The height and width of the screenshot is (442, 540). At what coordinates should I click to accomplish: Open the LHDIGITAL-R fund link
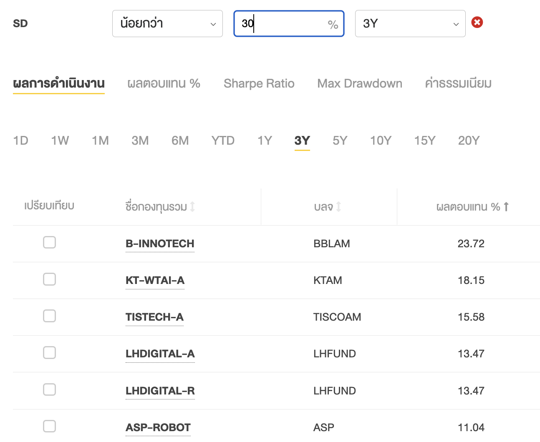160,391
